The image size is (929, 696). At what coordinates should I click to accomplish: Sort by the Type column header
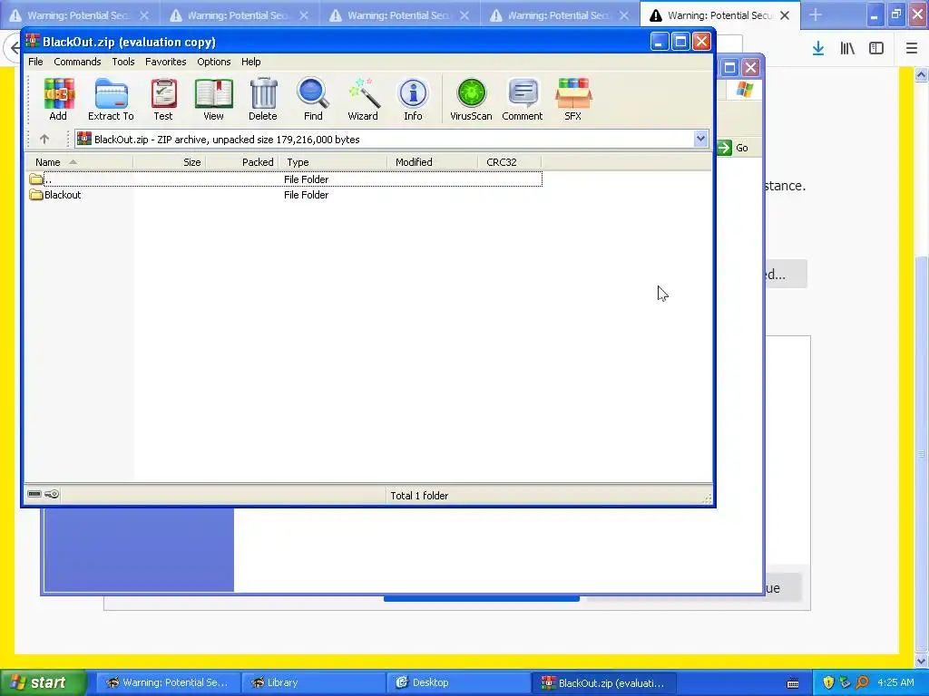[332, 162]
